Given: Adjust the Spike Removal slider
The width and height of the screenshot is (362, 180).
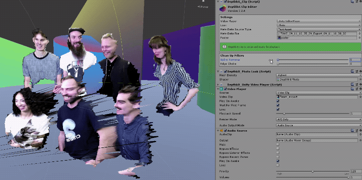Looking at the screenshot, I should pos(313,60).
